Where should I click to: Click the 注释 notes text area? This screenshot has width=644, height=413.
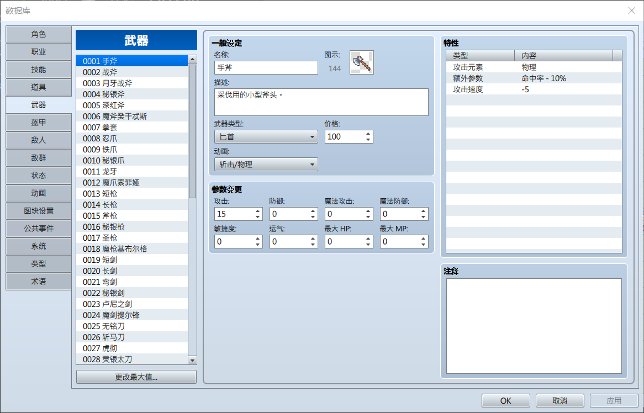534,326
